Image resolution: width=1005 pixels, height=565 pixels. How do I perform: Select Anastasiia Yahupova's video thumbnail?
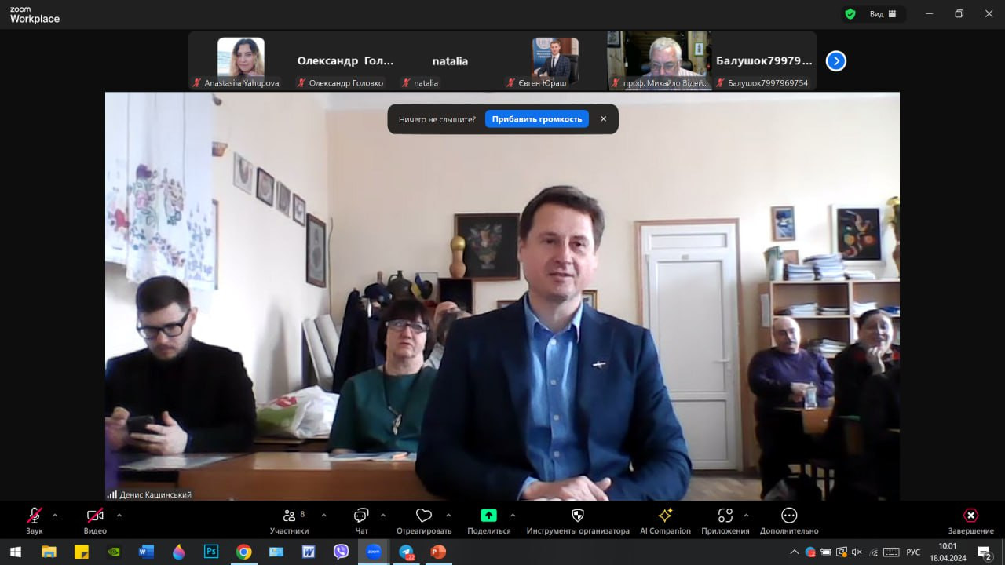(x=240, y=61)
